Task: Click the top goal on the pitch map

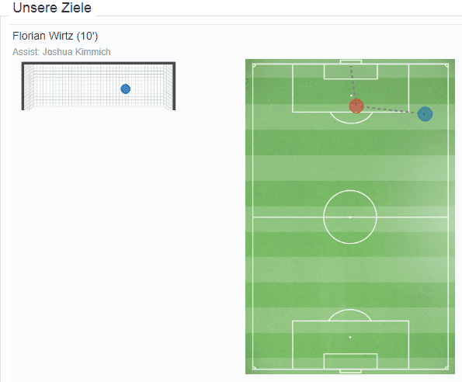Action: (x=351, y=62)
